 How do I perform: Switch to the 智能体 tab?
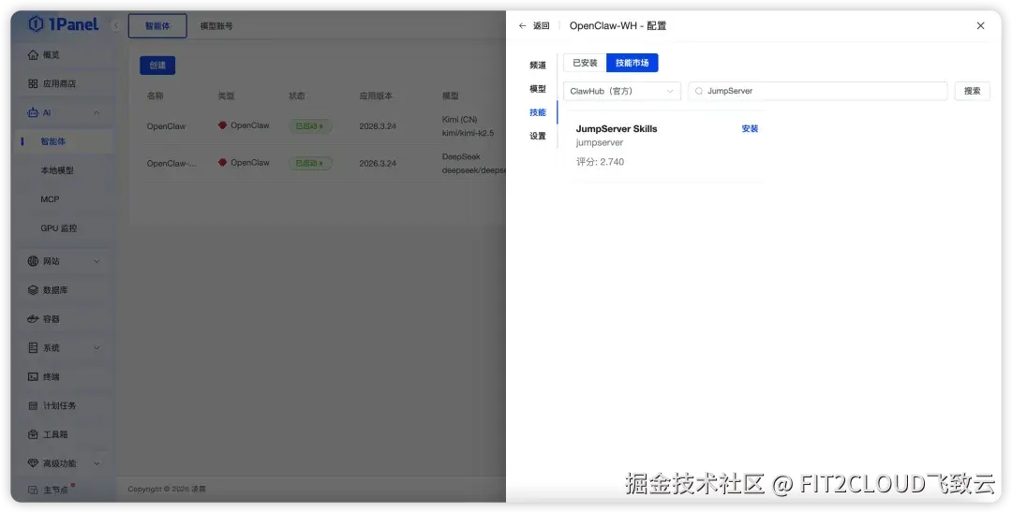[157, 26]
